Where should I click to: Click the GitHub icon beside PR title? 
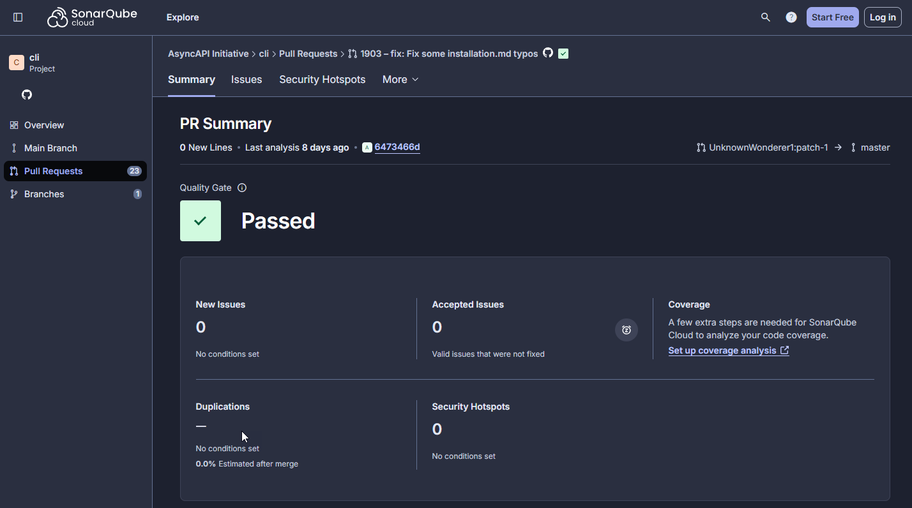[548, 53]
